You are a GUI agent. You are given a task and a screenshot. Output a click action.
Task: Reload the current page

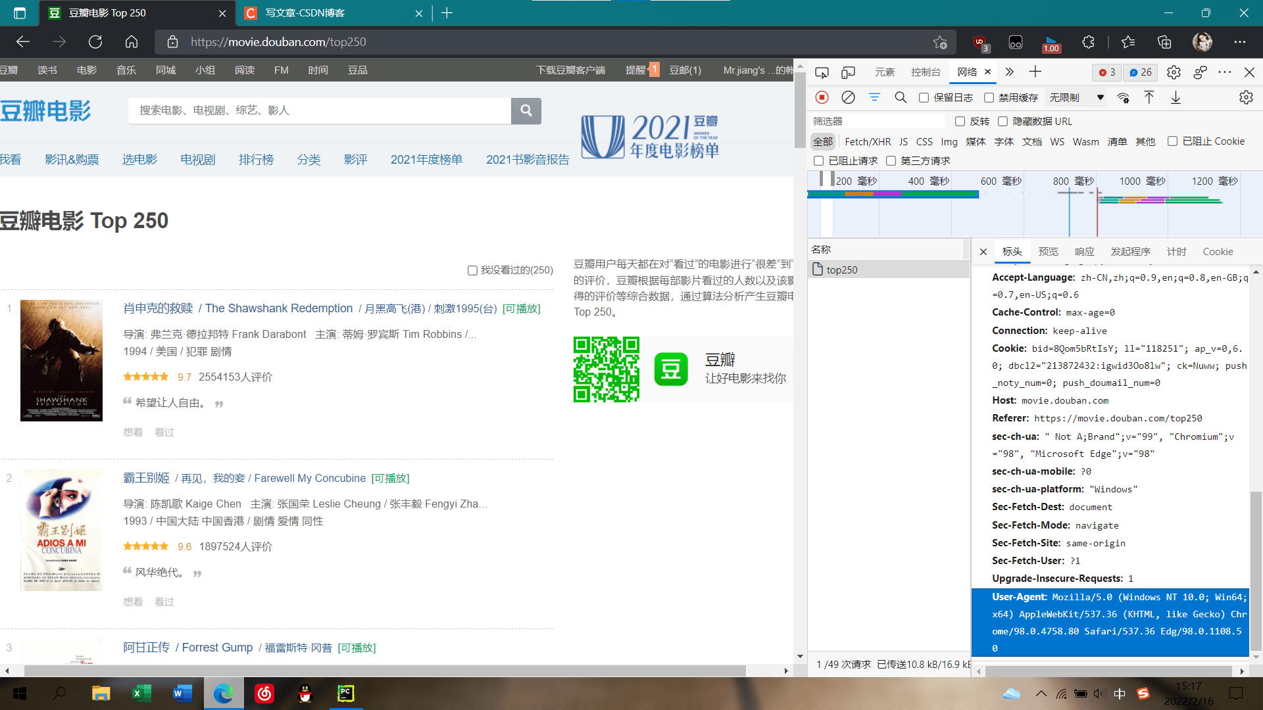tap(95, 42)
